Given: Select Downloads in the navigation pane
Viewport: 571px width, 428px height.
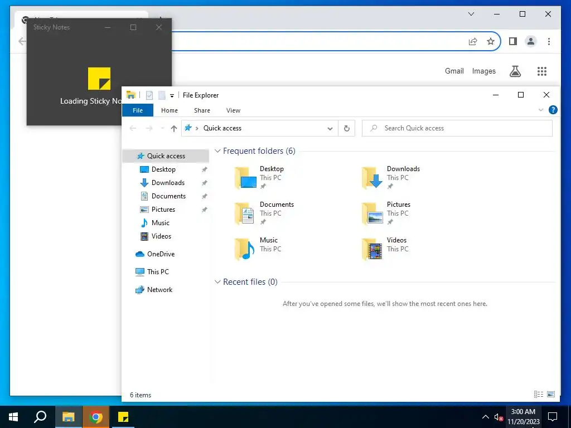Looking at the screenshot, I should pyautogui.click(x=168, y=183).
